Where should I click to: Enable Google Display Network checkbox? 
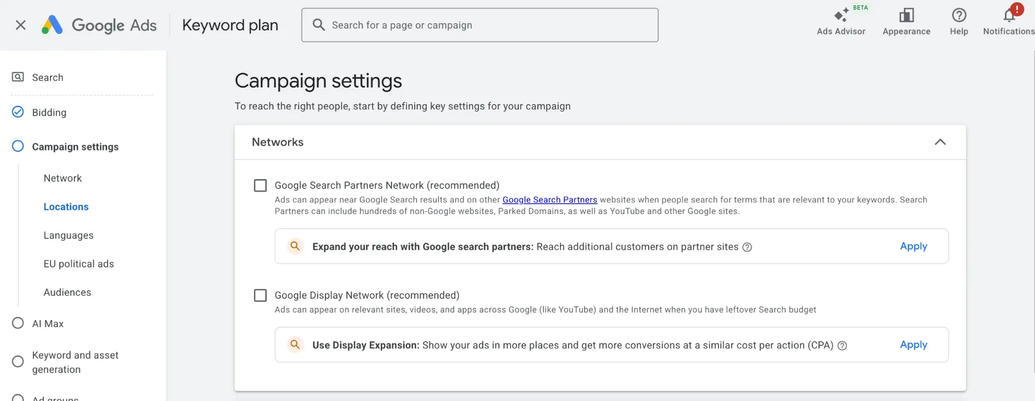pos(260,296)
